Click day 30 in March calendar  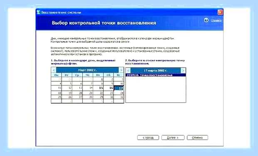click(x=109, y=97)
